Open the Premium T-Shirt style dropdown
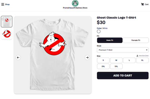Screen dimensions: 150x99 point(123,50)
